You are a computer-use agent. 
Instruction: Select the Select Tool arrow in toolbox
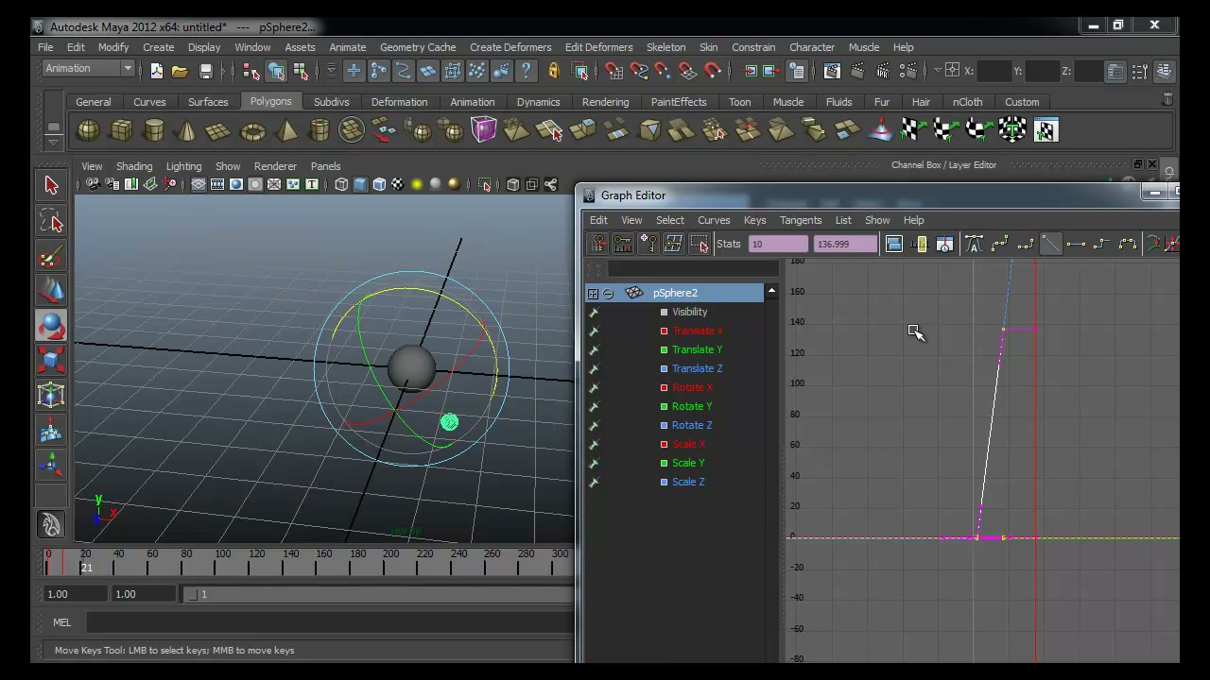click(x=51, y=185)
